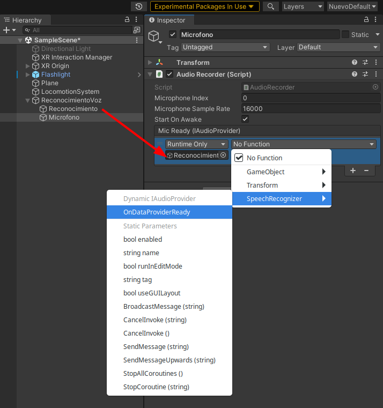Open the Layers dropdown
Image resolution: width=383 pixels, height=408 pixels.
pyautogui.click(x=303, y=6)
